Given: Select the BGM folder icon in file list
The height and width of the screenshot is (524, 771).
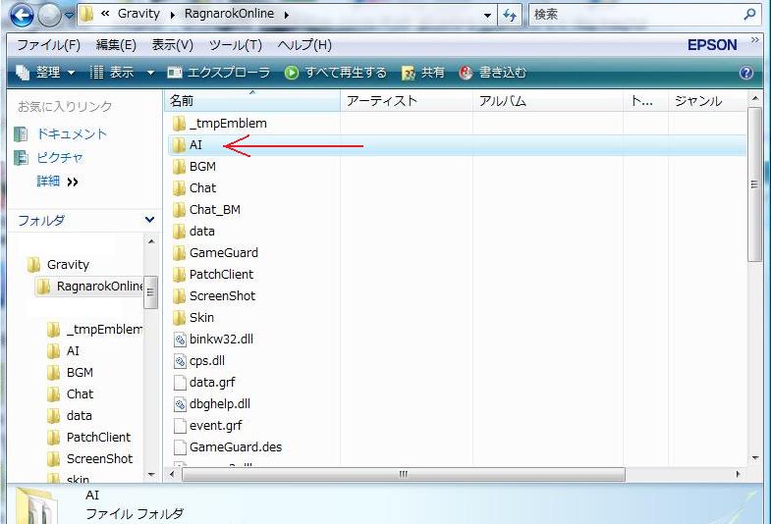Looking at the screenshot, I should (179, 167).
